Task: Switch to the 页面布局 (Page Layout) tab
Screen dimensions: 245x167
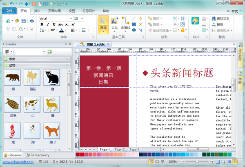Action: point(54,11)
